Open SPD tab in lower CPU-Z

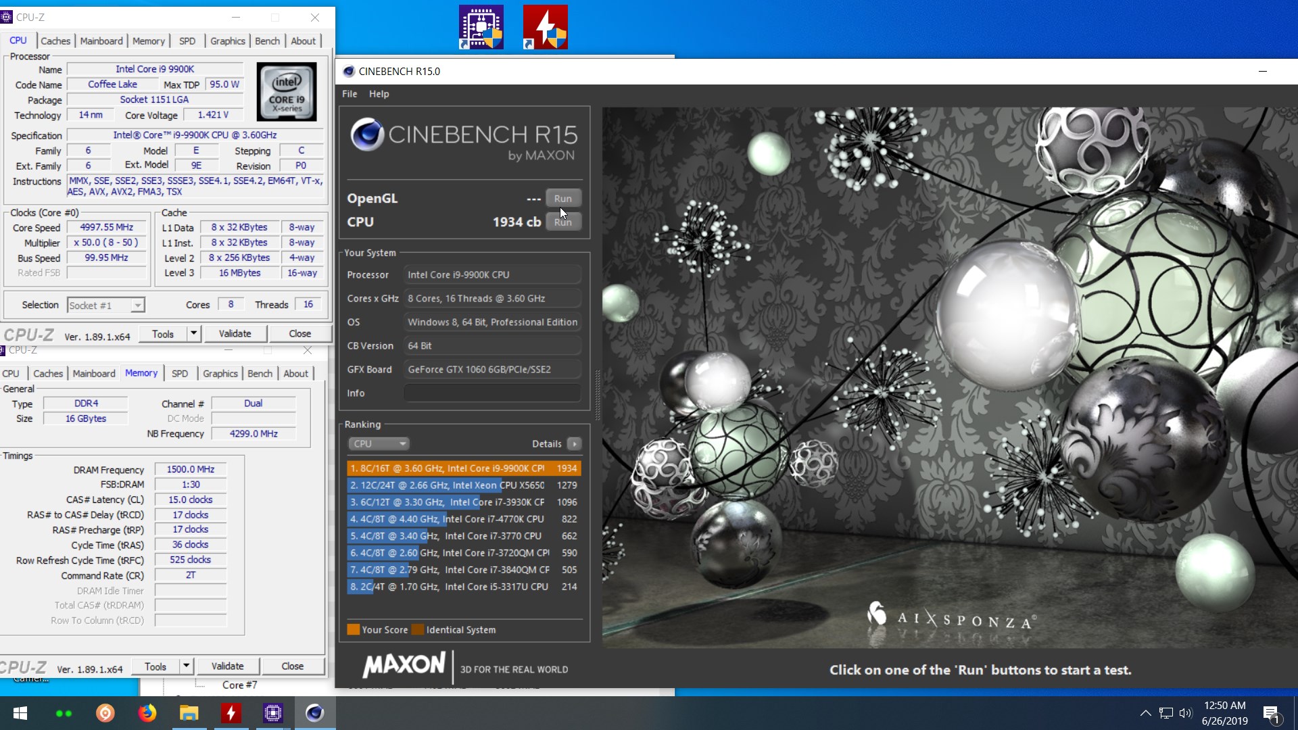[x=180, y=373]
